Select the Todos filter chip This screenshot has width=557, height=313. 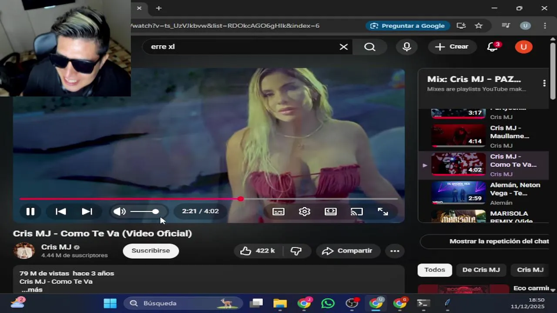(435, 270)
